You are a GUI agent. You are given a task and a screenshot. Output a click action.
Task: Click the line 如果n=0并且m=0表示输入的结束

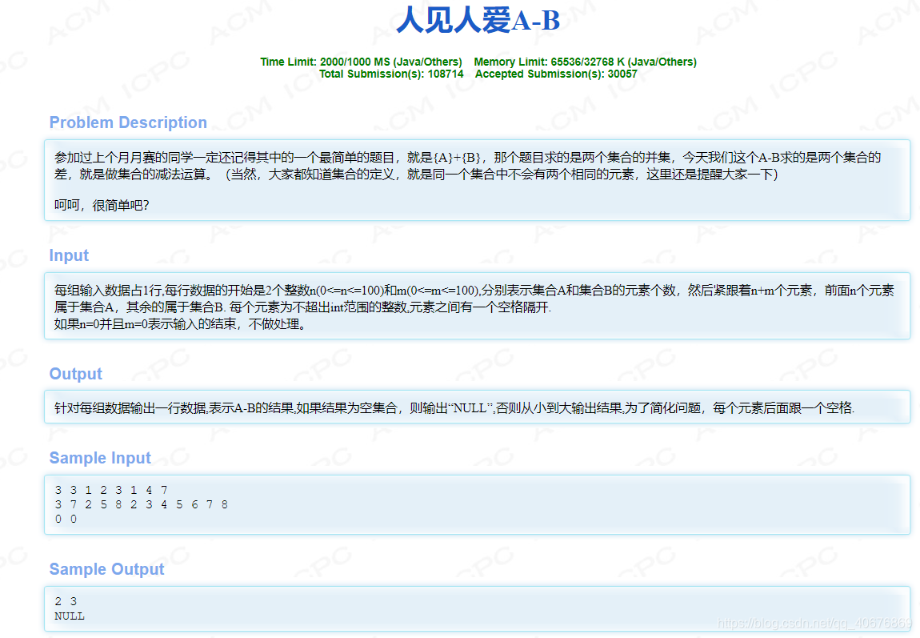point(180,324)
